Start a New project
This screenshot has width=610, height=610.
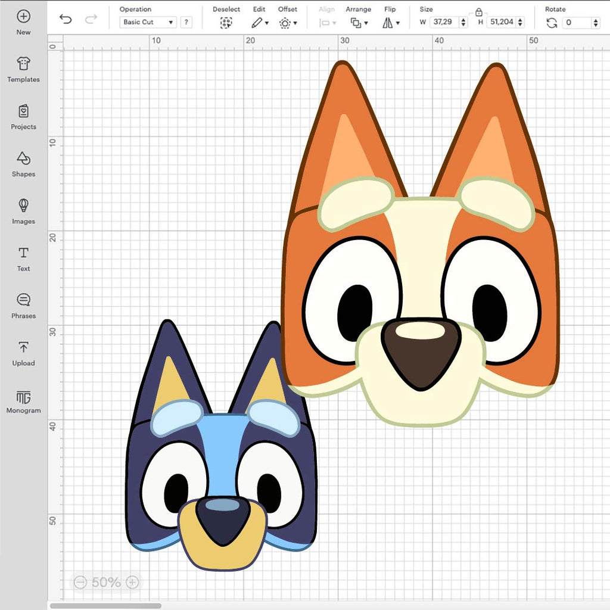pyautogui.click(x=23, y=22)
